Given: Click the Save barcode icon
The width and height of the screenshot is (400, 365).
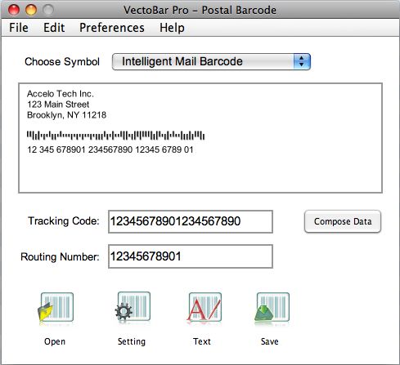Looking at the screenshot, I should coord(272,307).
